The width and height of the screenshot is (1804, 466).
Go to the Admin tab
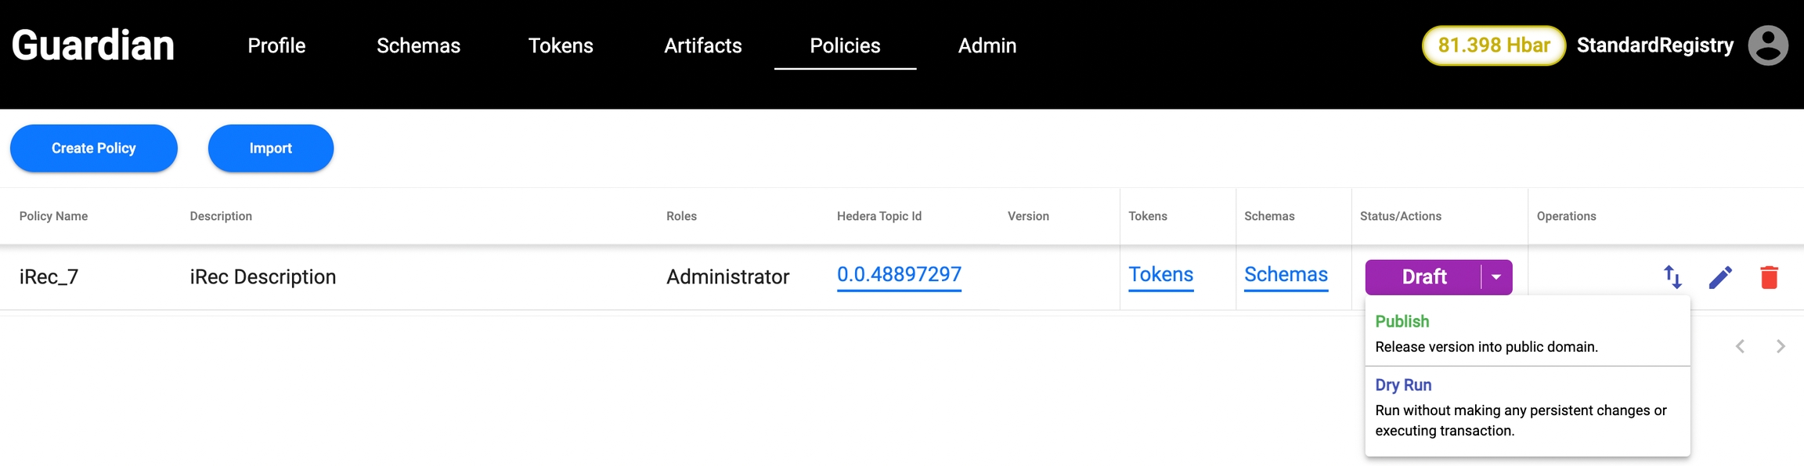(x=987, y=45)
